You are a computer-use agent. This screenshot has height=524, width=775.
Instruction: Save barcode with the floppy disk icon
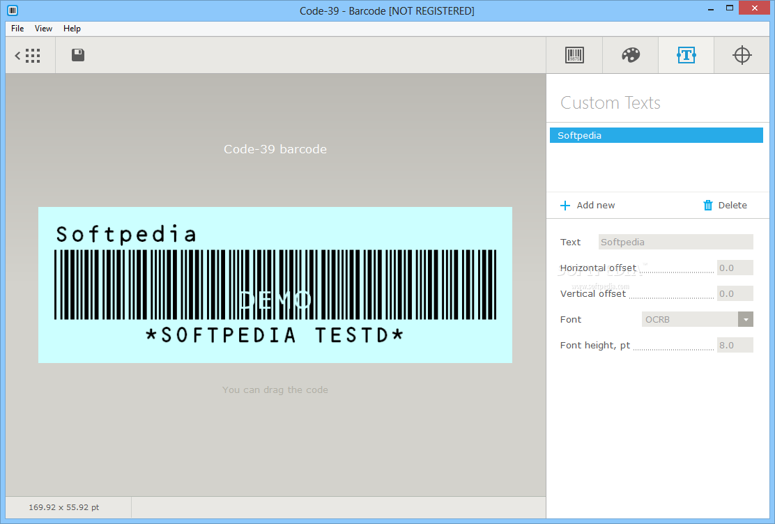coord(78,55)
